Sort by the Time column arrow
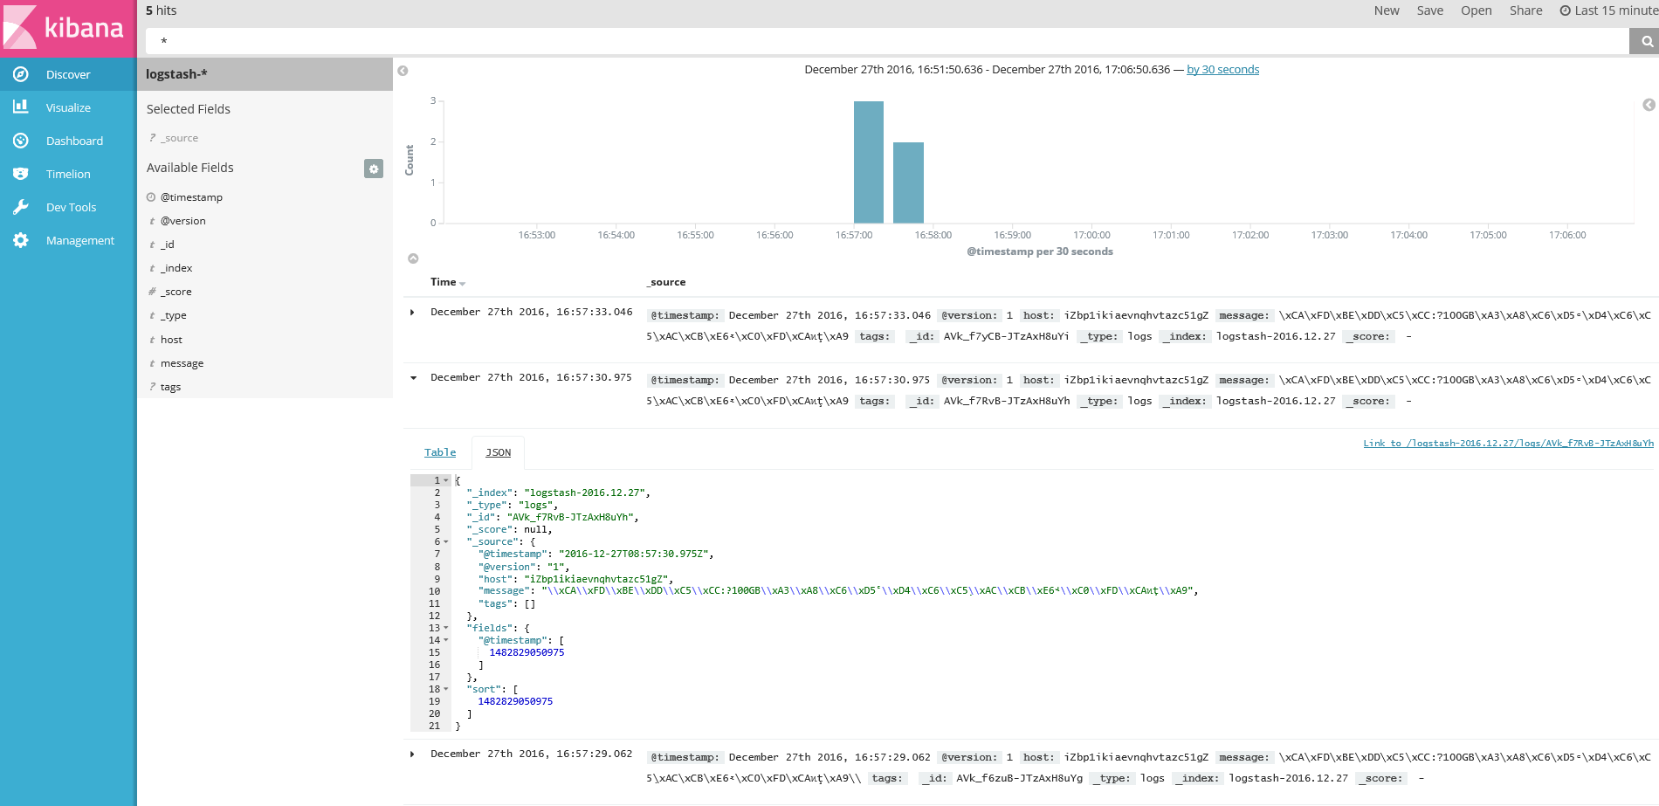The height and width of the screenshot is (806, 1659). click(463, 284)
